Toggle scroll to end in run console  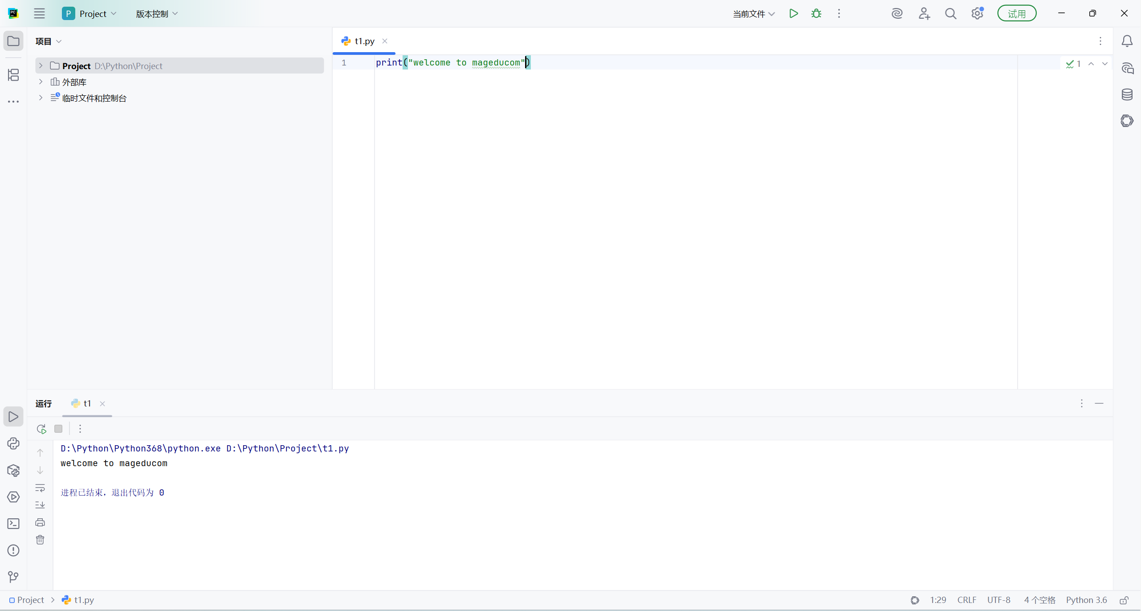[40, 505]
